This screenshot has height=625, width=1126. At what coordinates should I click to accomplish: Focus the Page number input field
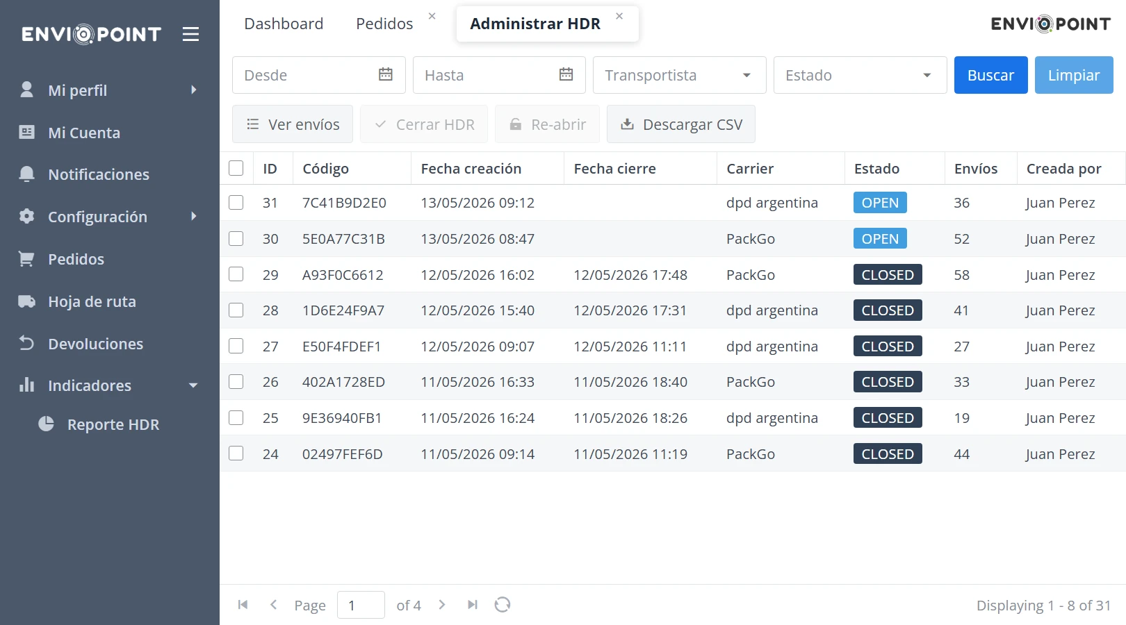(x=361, y=605)
